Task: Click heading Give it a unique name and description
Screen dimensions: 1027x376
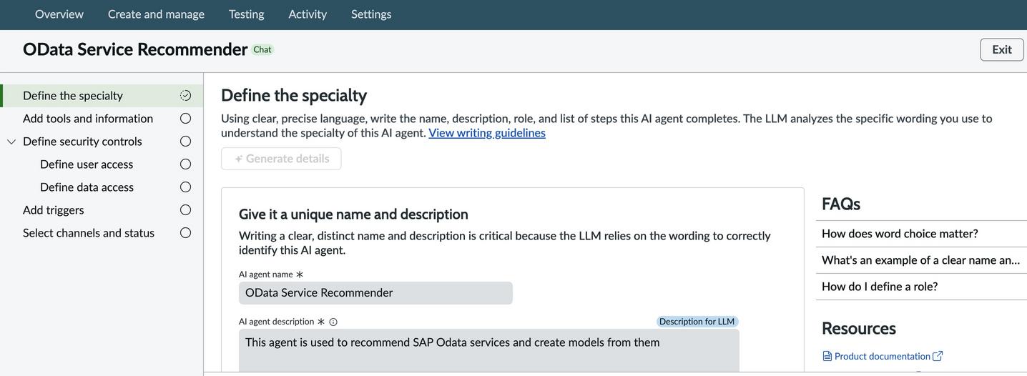Action: pos(353,214)
